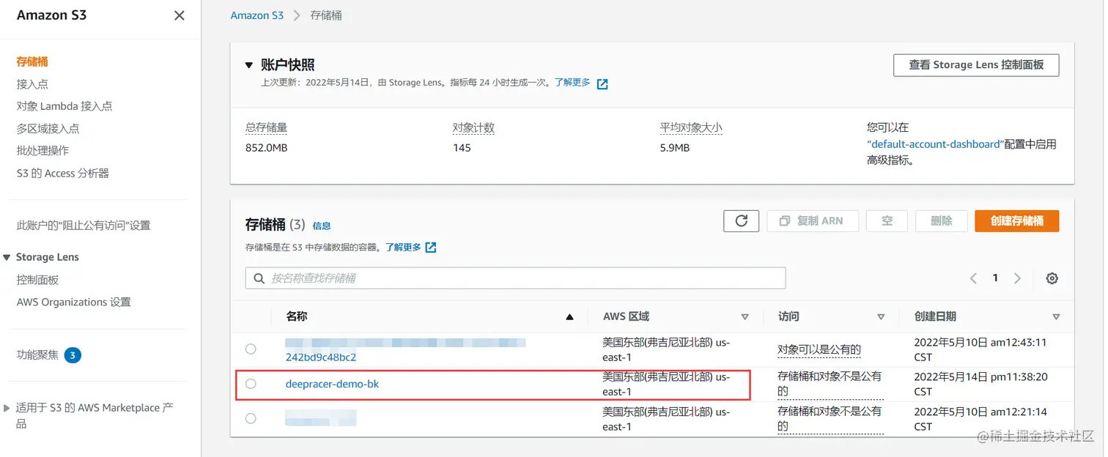
Task: Click external link icon under 存储桶 heading
Action: point(431,248)
